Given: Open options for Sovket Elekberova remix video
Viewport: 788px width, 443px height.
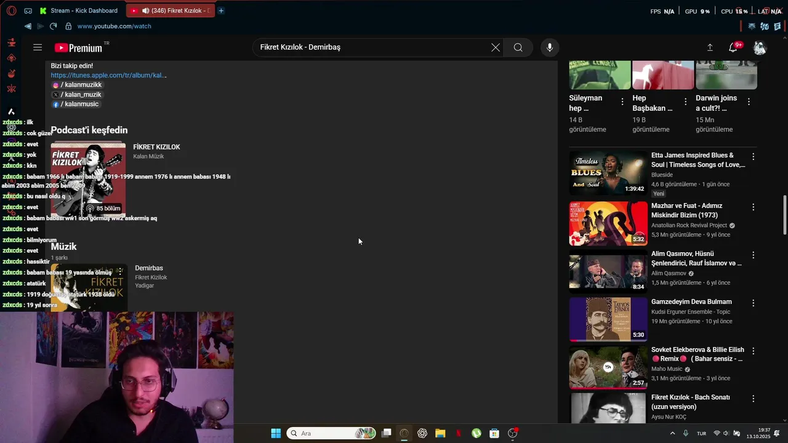Looking at the screenshot, I should [x=753, y=351].
